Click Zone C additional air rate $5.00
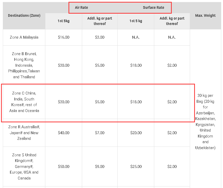The height and width of the screenshot is (188, 223). pos(100,102)
